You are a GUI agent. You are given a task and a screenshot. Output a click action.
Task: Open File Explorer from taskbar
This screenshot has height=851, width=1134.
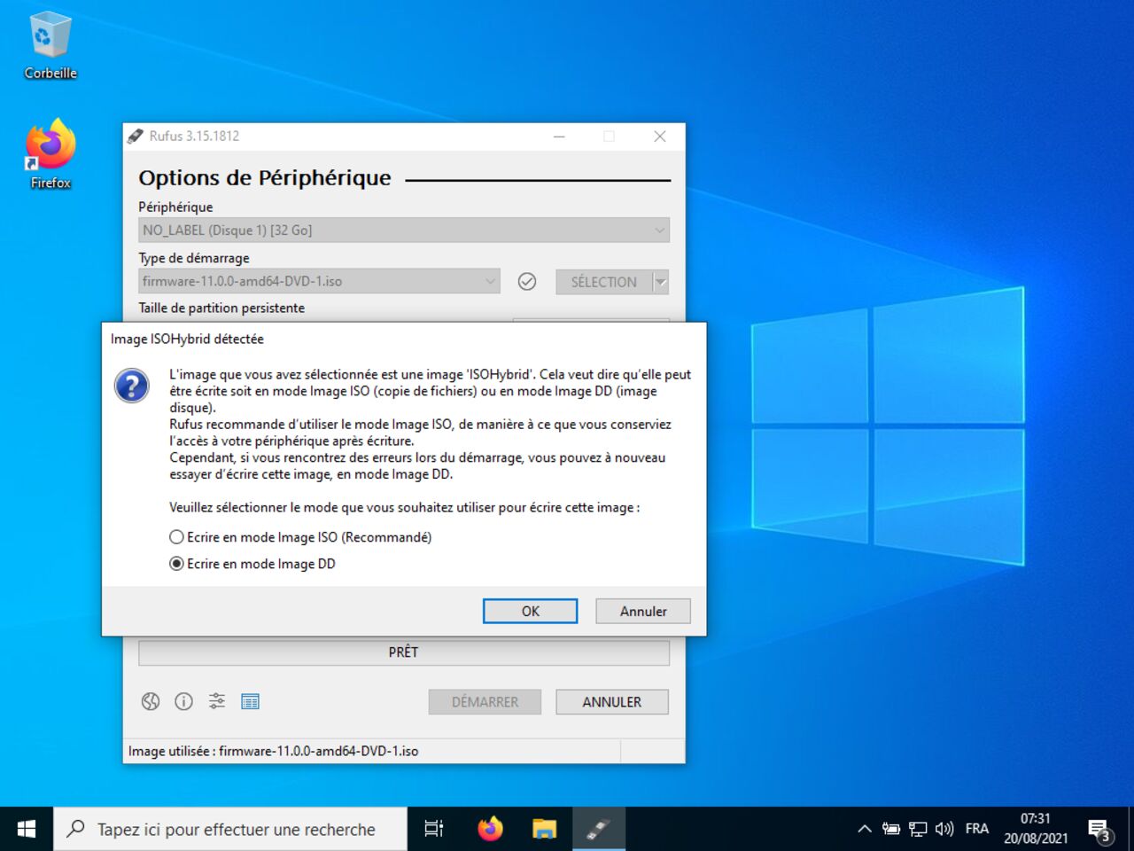(544, 829)
